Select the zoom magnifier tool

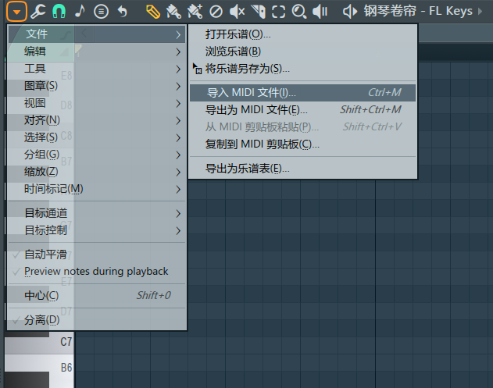pos(299,11)
